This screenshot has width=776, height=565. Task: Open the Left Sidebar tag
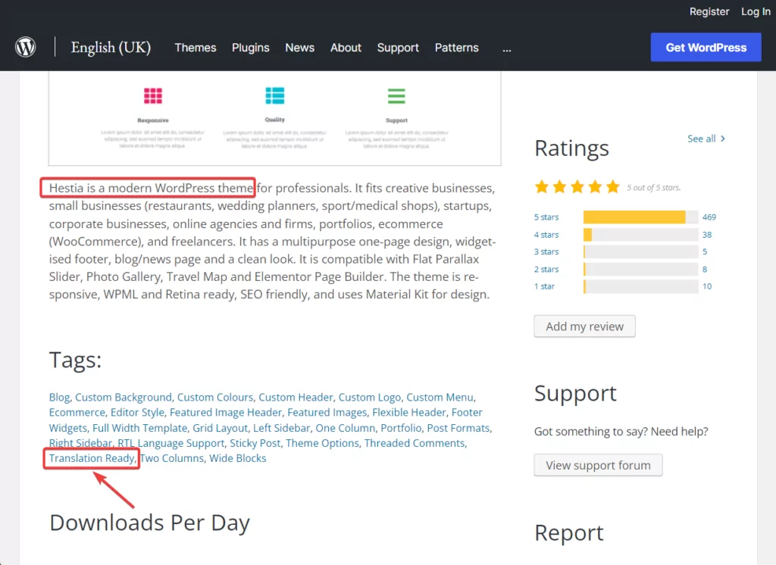coord(282,428)
